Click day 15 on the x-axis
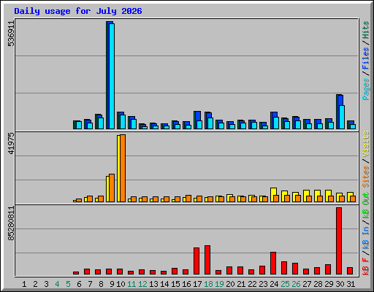Viewport: 374px width, 292px height. [175, 284]
